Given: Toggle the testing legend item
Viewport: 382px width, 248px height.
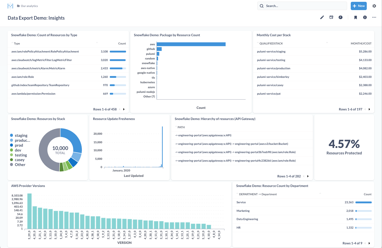Looking at the screenshot, I should [x=21, y=155].
